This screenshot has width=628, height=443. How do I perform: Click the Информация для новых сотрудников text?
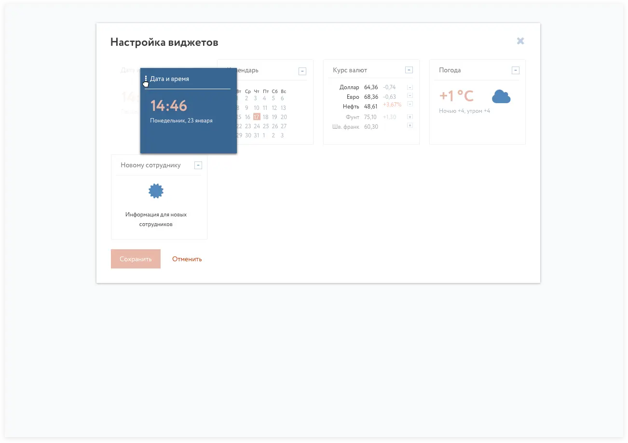156,219
